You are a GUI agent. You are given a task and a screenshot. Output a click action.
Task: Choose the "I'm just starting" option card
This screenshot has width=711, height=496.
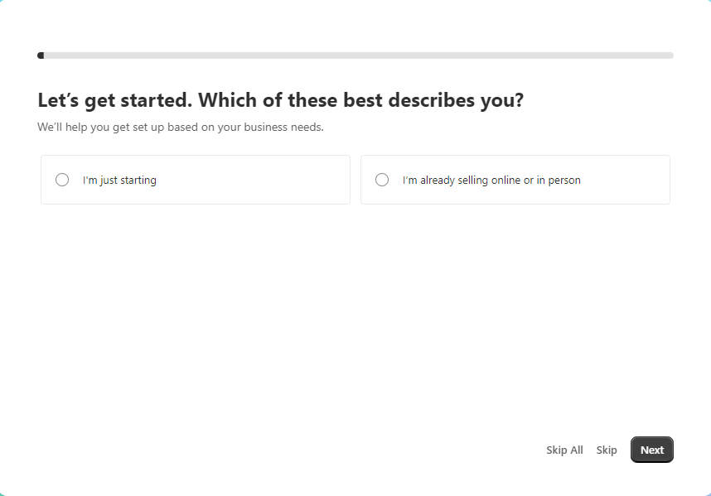coord(196,180)
